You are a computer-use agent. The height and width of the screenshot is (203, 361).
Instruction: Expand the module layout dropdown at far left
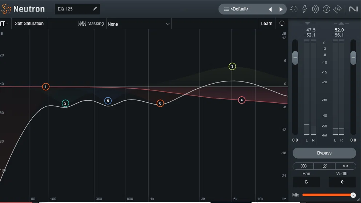(4, 24)
